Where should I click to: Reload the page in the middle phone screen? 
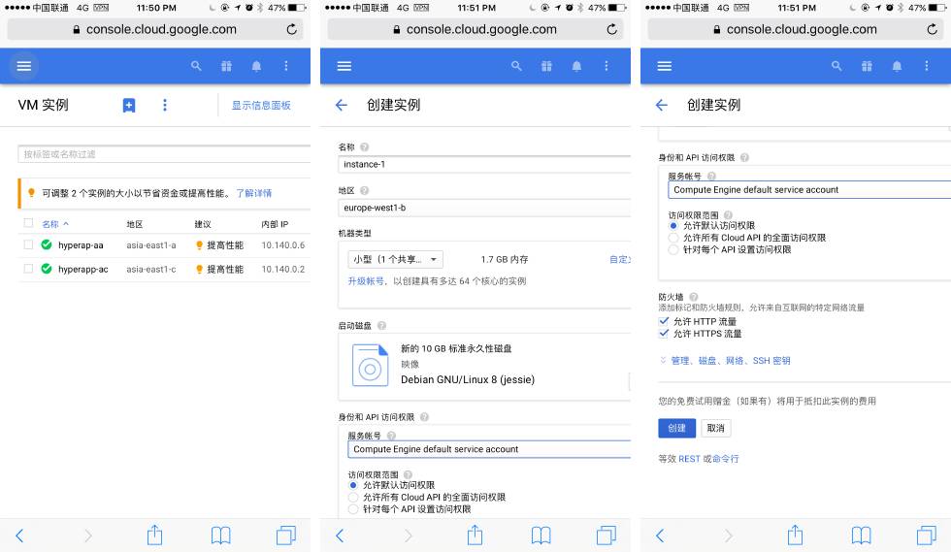pyautogui.click(x=612, y=29)
